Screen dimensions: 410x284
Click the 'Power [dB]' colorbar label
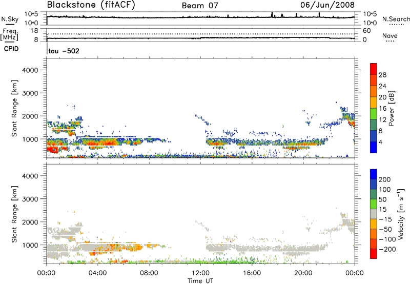click(391, 108)
